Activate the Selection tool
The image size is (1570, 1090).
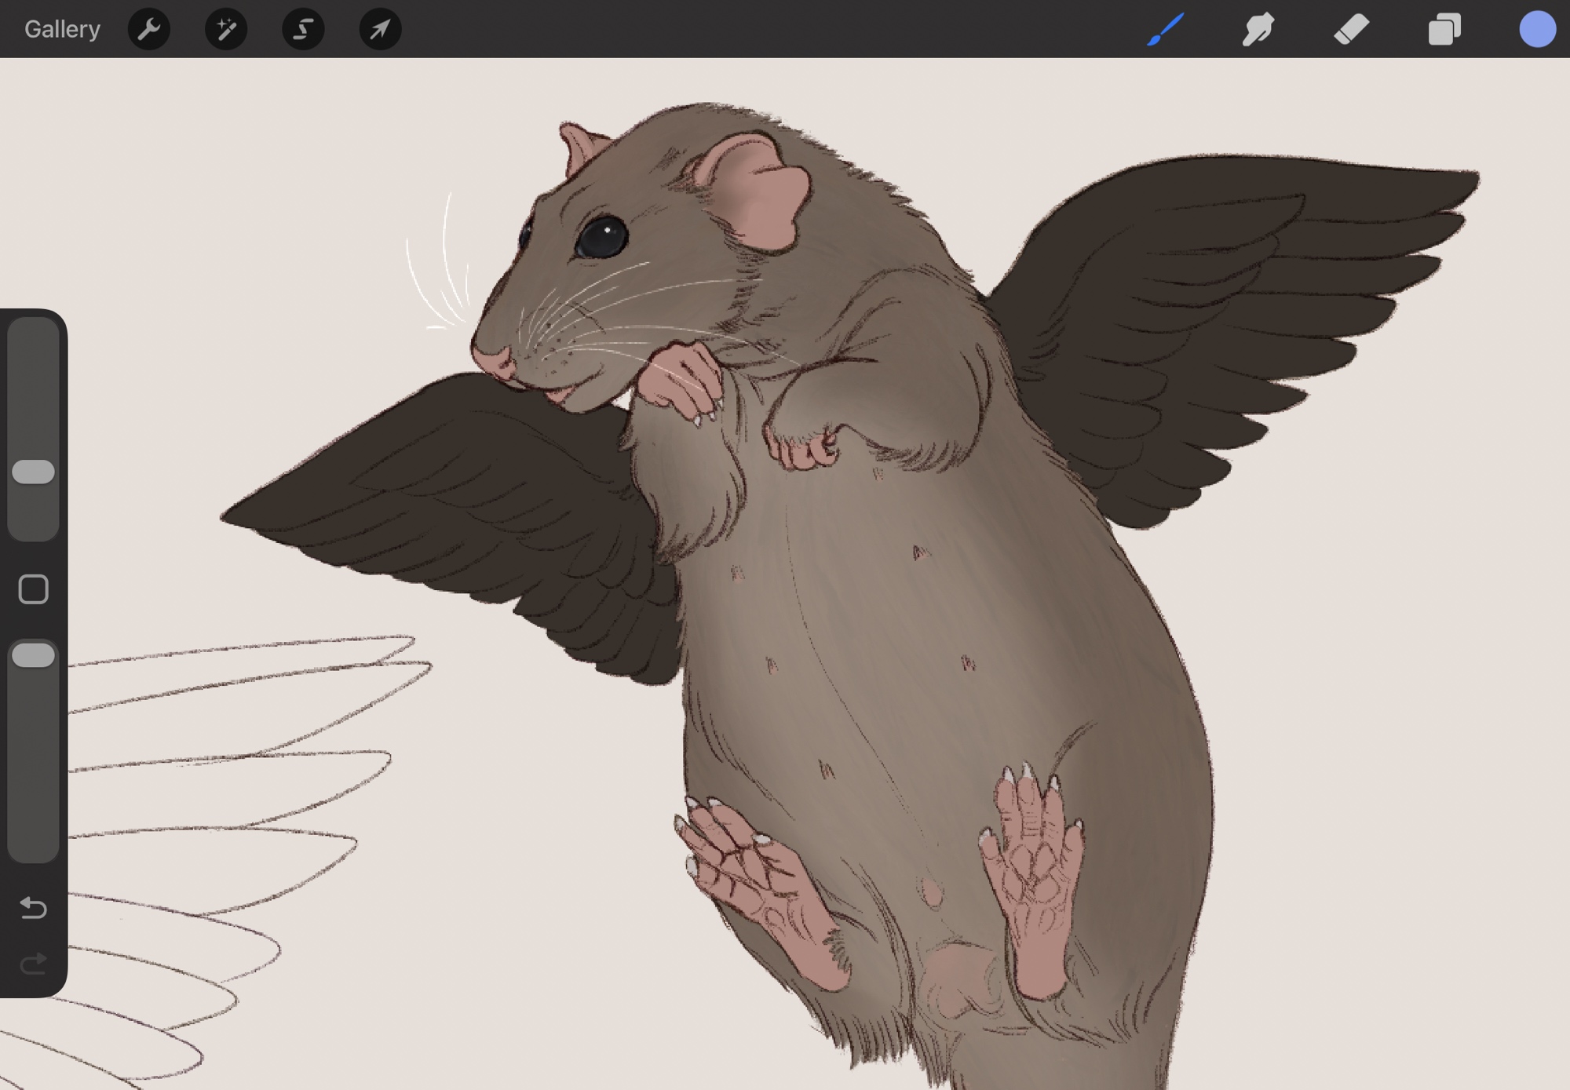coord(303,29)
